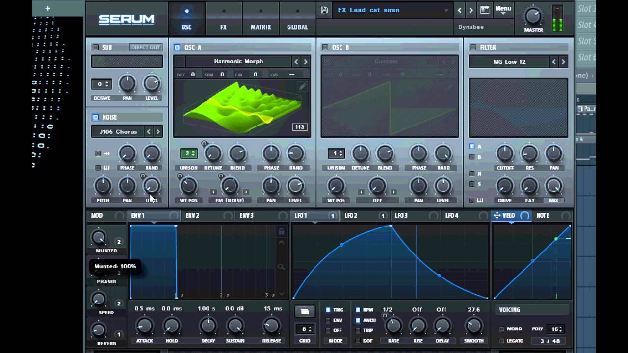This screenshot has width=628, height=353.
Task: Select the LFO 3 tab
Action: click(417, 215)
